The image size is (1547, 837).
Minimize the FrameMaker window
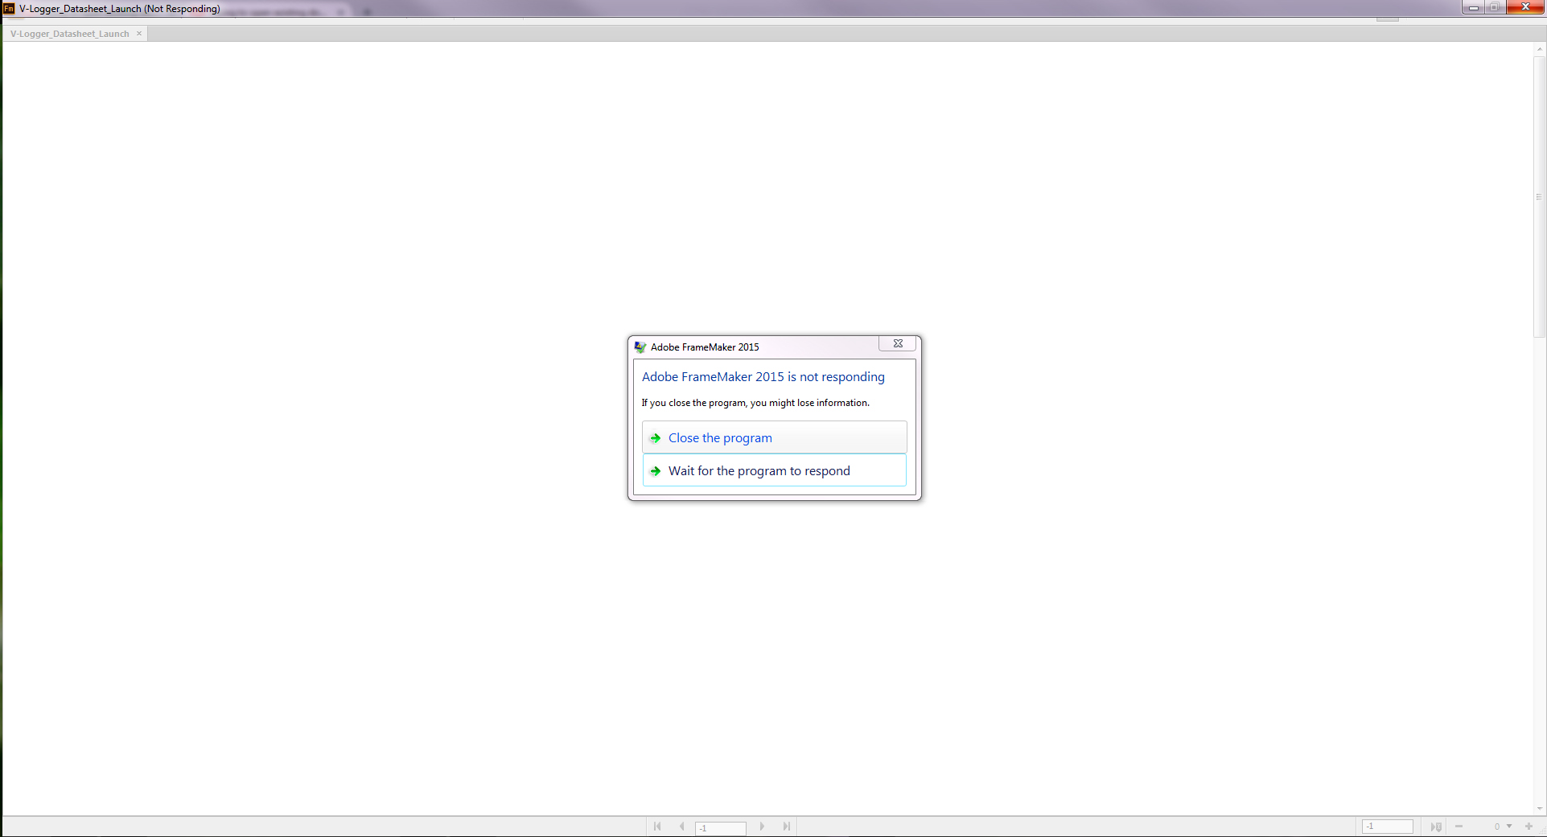(1473, 7)
